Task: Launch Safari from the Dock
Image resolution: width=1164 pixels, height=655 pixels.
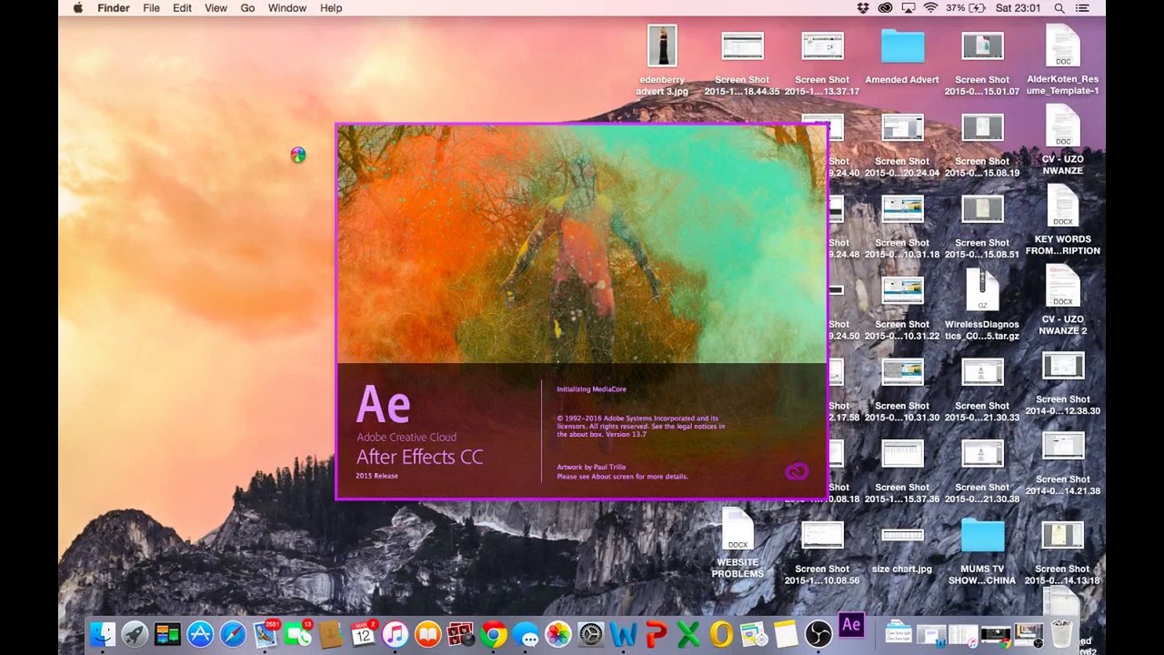Action: [233, 634]
